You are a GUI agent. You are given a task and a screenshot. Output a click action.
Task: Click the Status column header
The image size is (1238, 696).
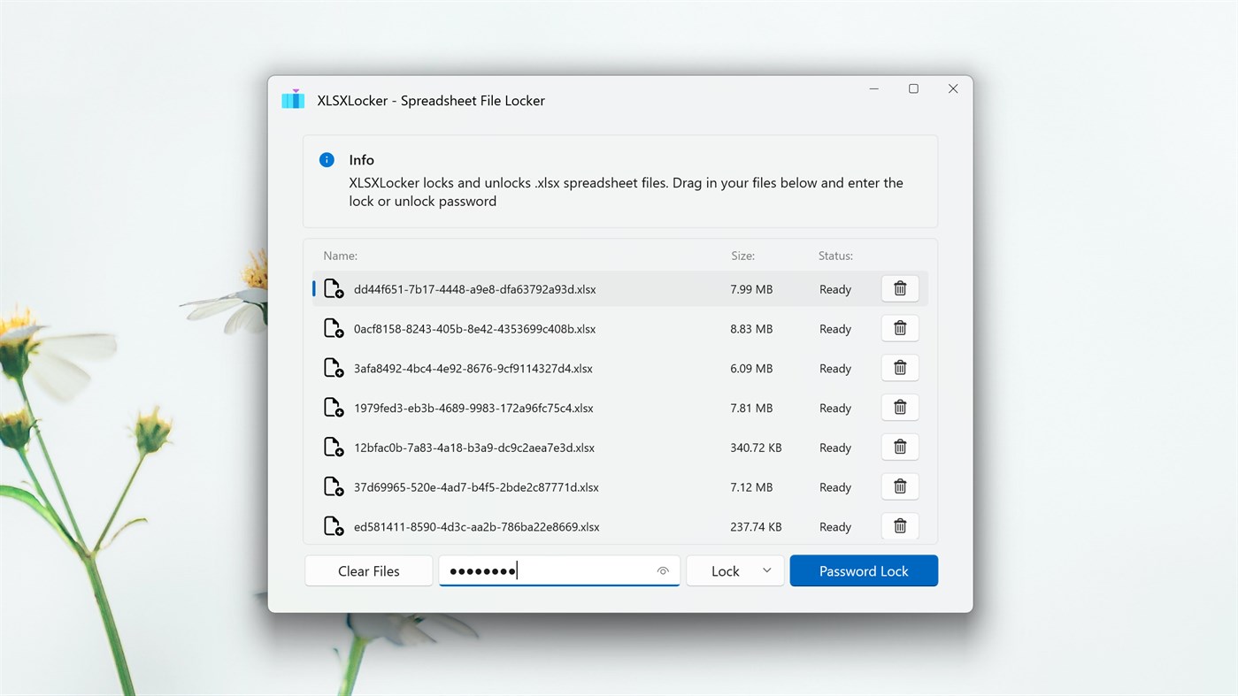point(834,256)
